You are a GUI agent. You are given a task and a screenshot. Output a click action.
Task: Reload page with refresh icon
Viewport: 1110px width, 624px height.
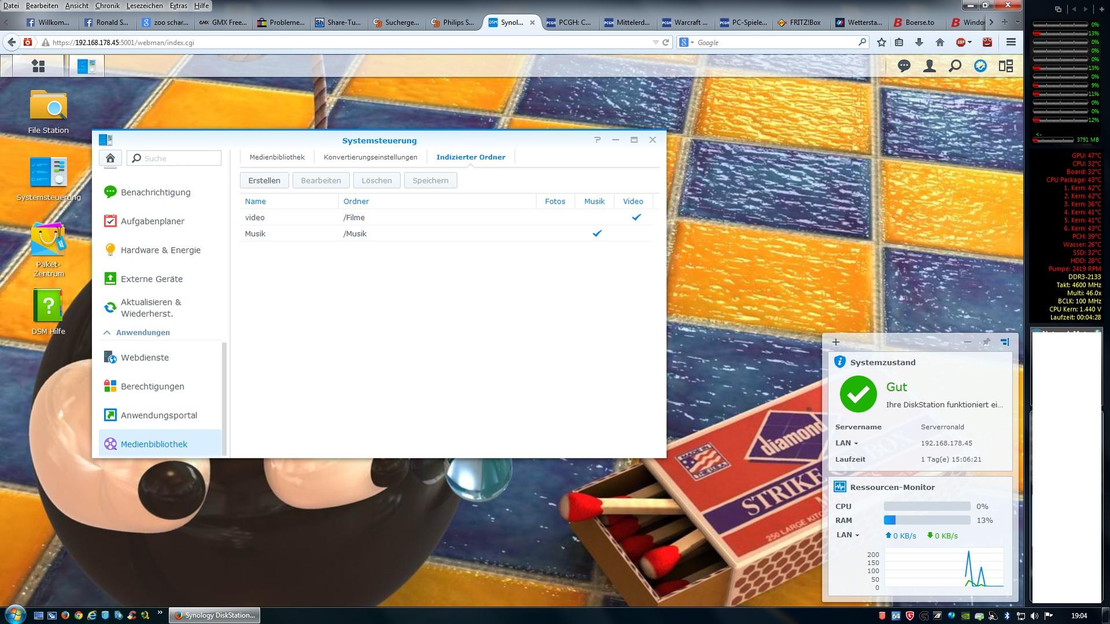[x=666, y=42]
